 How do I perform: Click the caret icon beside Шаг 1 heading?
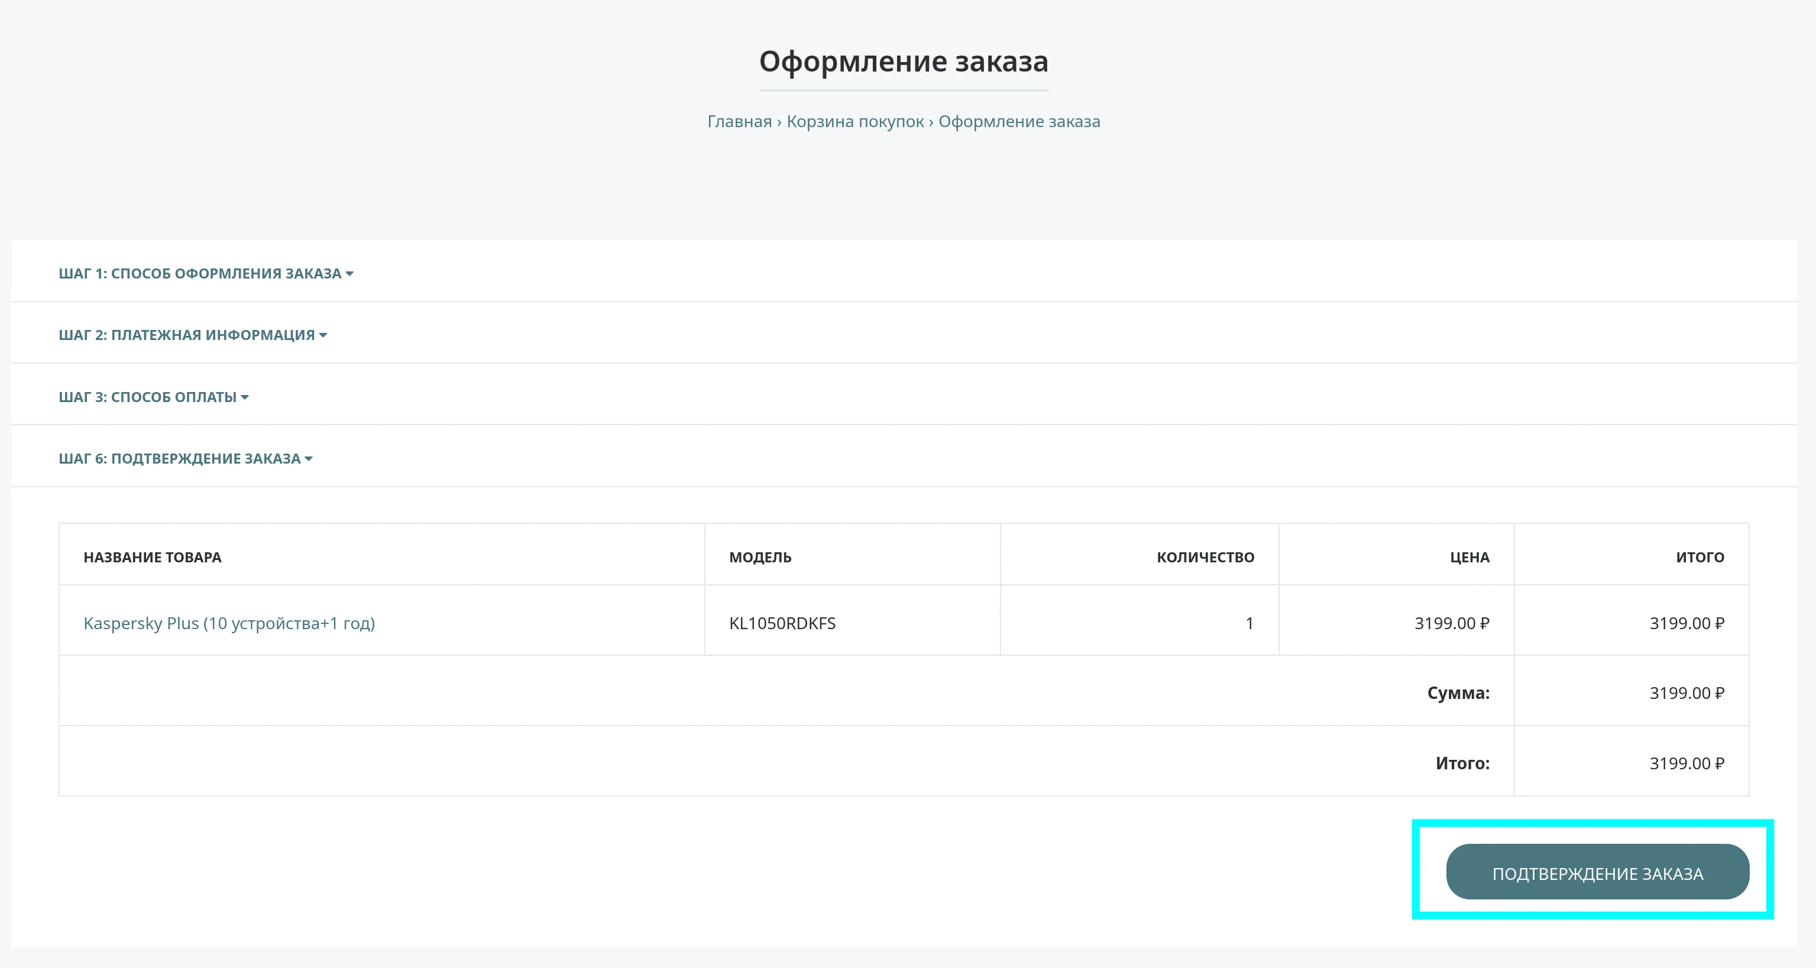pos(349,274)
